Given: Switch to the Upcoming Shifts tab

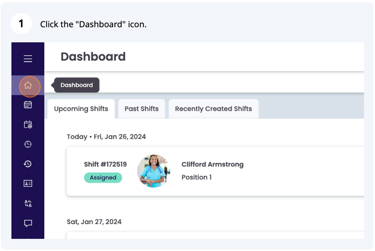Looking at the screenshot, I should point(81,109).
